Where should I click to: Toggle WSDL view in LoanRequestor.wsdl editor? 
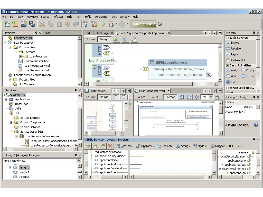(x=155, y=97)
